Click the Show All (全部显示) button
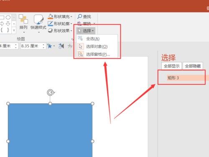Viewport: 209px width, 157px height. click(x=171, y=66)
